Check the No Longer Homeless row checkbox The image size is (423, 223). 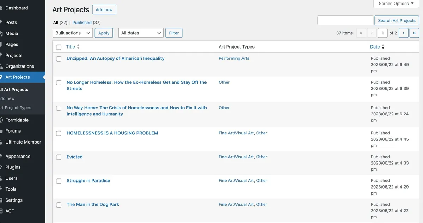[59, 83]
